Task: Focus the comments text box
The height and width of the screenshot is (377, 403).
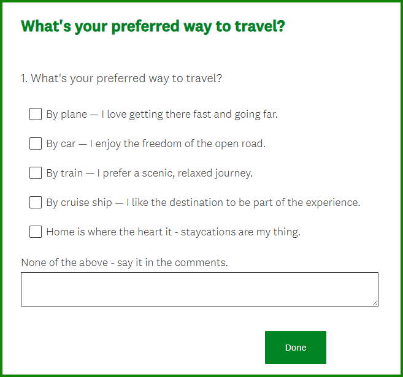Action: [x=199, y=289]
